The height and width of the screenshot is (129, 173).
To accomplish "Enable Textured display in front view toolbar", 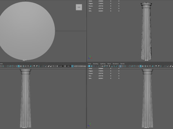I will (26, 66).
